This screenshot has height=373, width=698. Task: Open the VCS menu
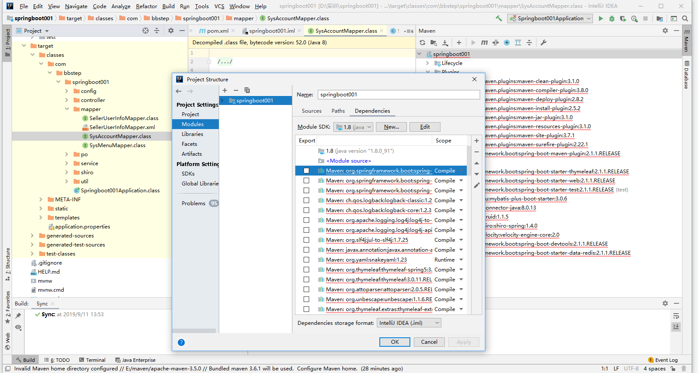219,6
